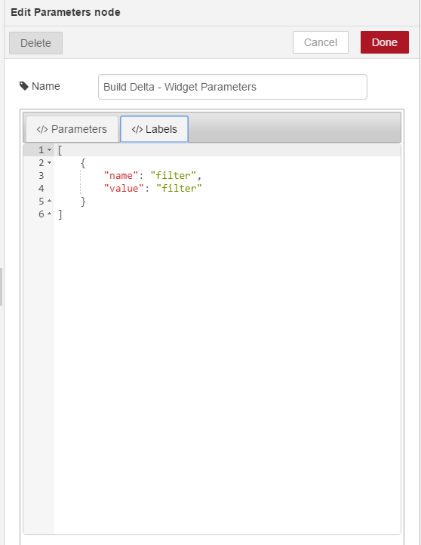The width and height of the screenshot is (421, 545).
Task: Delete this Parameters node
Action: pos(35,43)
